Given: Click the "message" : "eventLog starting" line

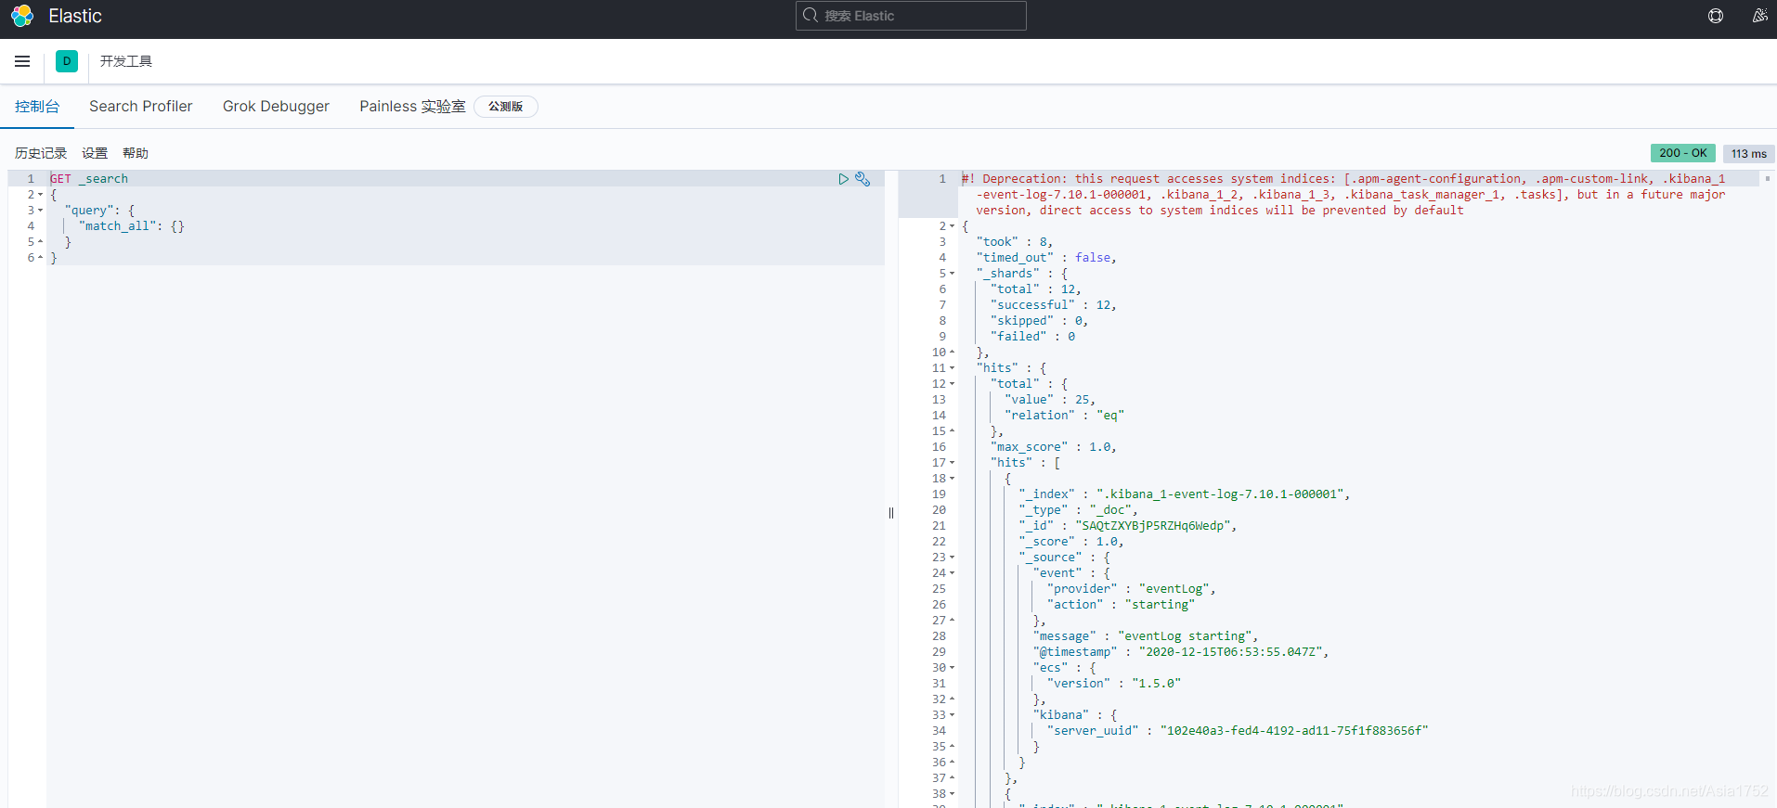Looking at the screenshot, I should (x=1146, y=636).
